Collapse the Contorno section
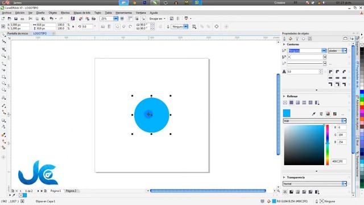 point(284,44)
